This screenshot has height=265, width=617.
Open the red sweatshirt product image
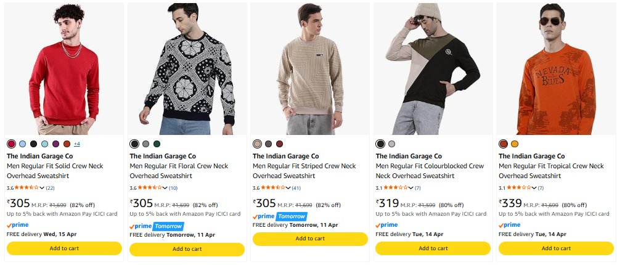(x=64, y=69)
